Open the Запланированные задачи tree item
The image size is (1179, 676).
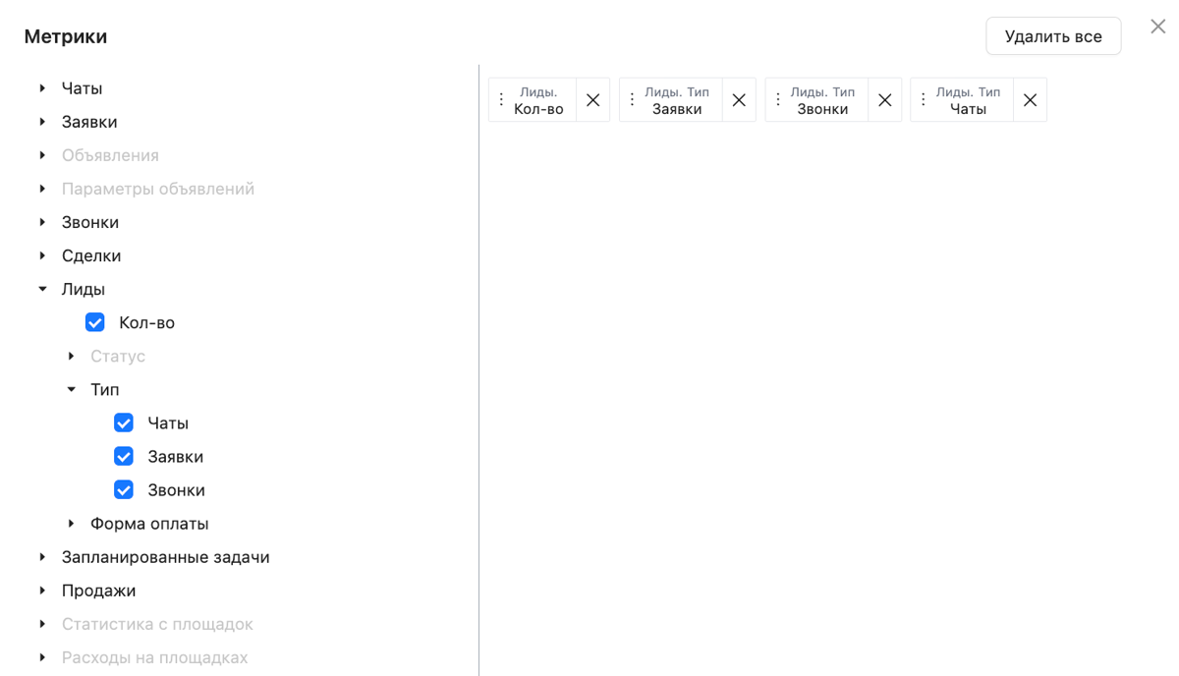(165, 557)
